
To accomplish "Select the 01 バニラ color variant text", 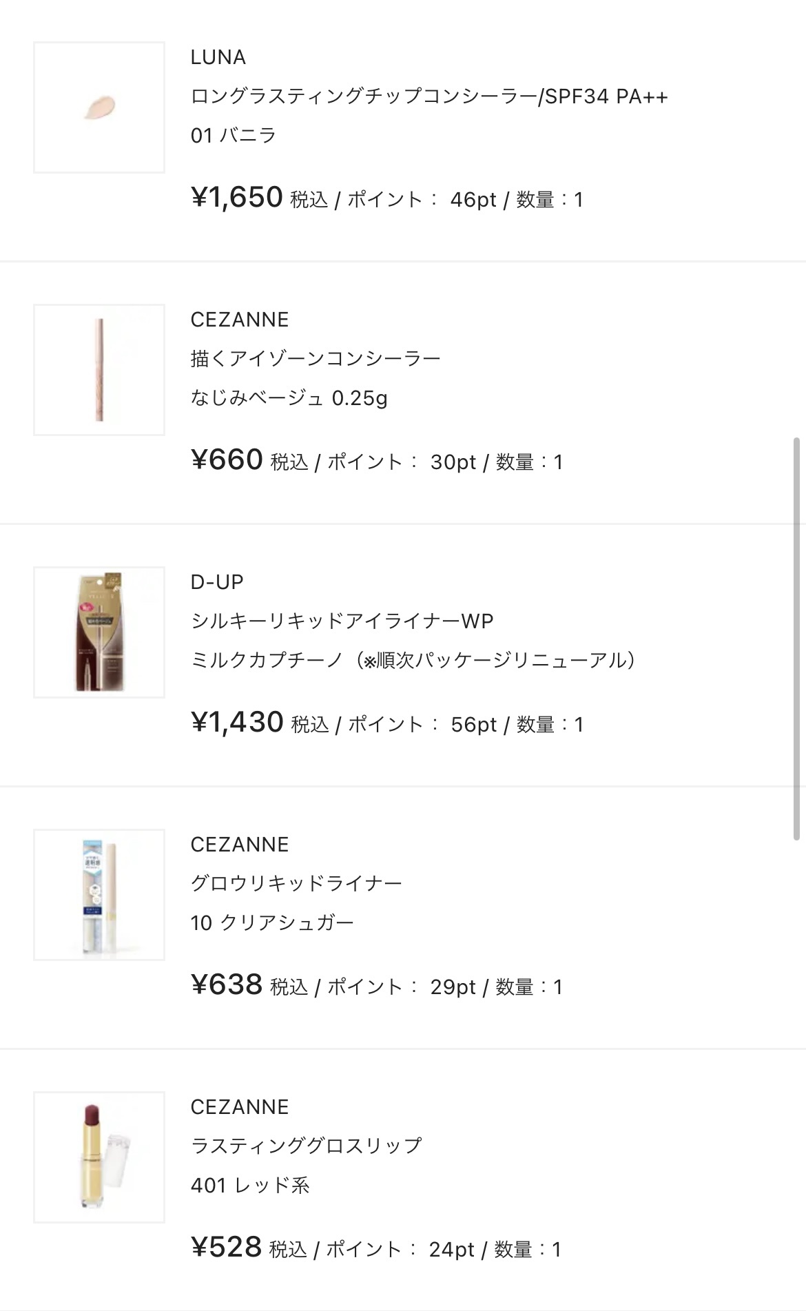I will point(234,136).
